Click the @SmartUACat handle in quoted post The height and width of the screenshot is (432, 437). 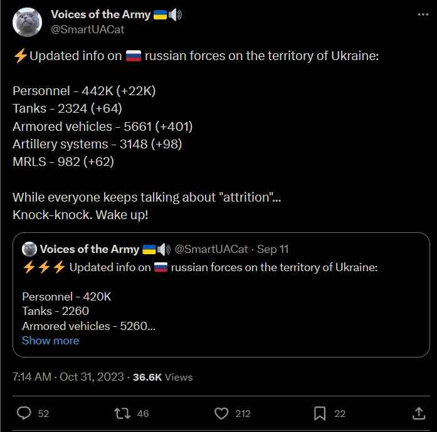tap(211, 249)
